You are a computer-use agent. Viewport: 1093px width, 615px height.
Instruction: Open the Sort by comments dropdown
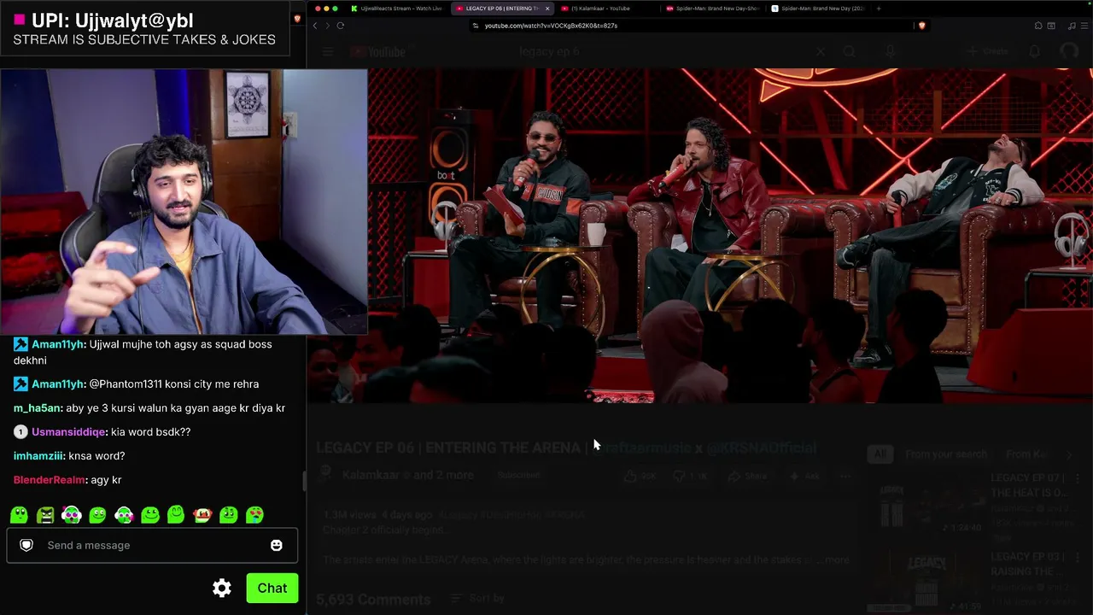[x=478, y=599]
